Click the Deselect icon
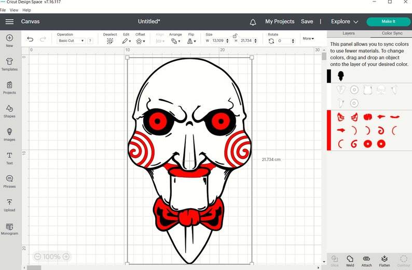The height and width of the screenshot is (270, 412). pos(110,40)
